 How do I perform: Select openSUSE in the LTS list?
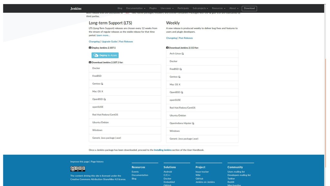click(x=125, y=107)
